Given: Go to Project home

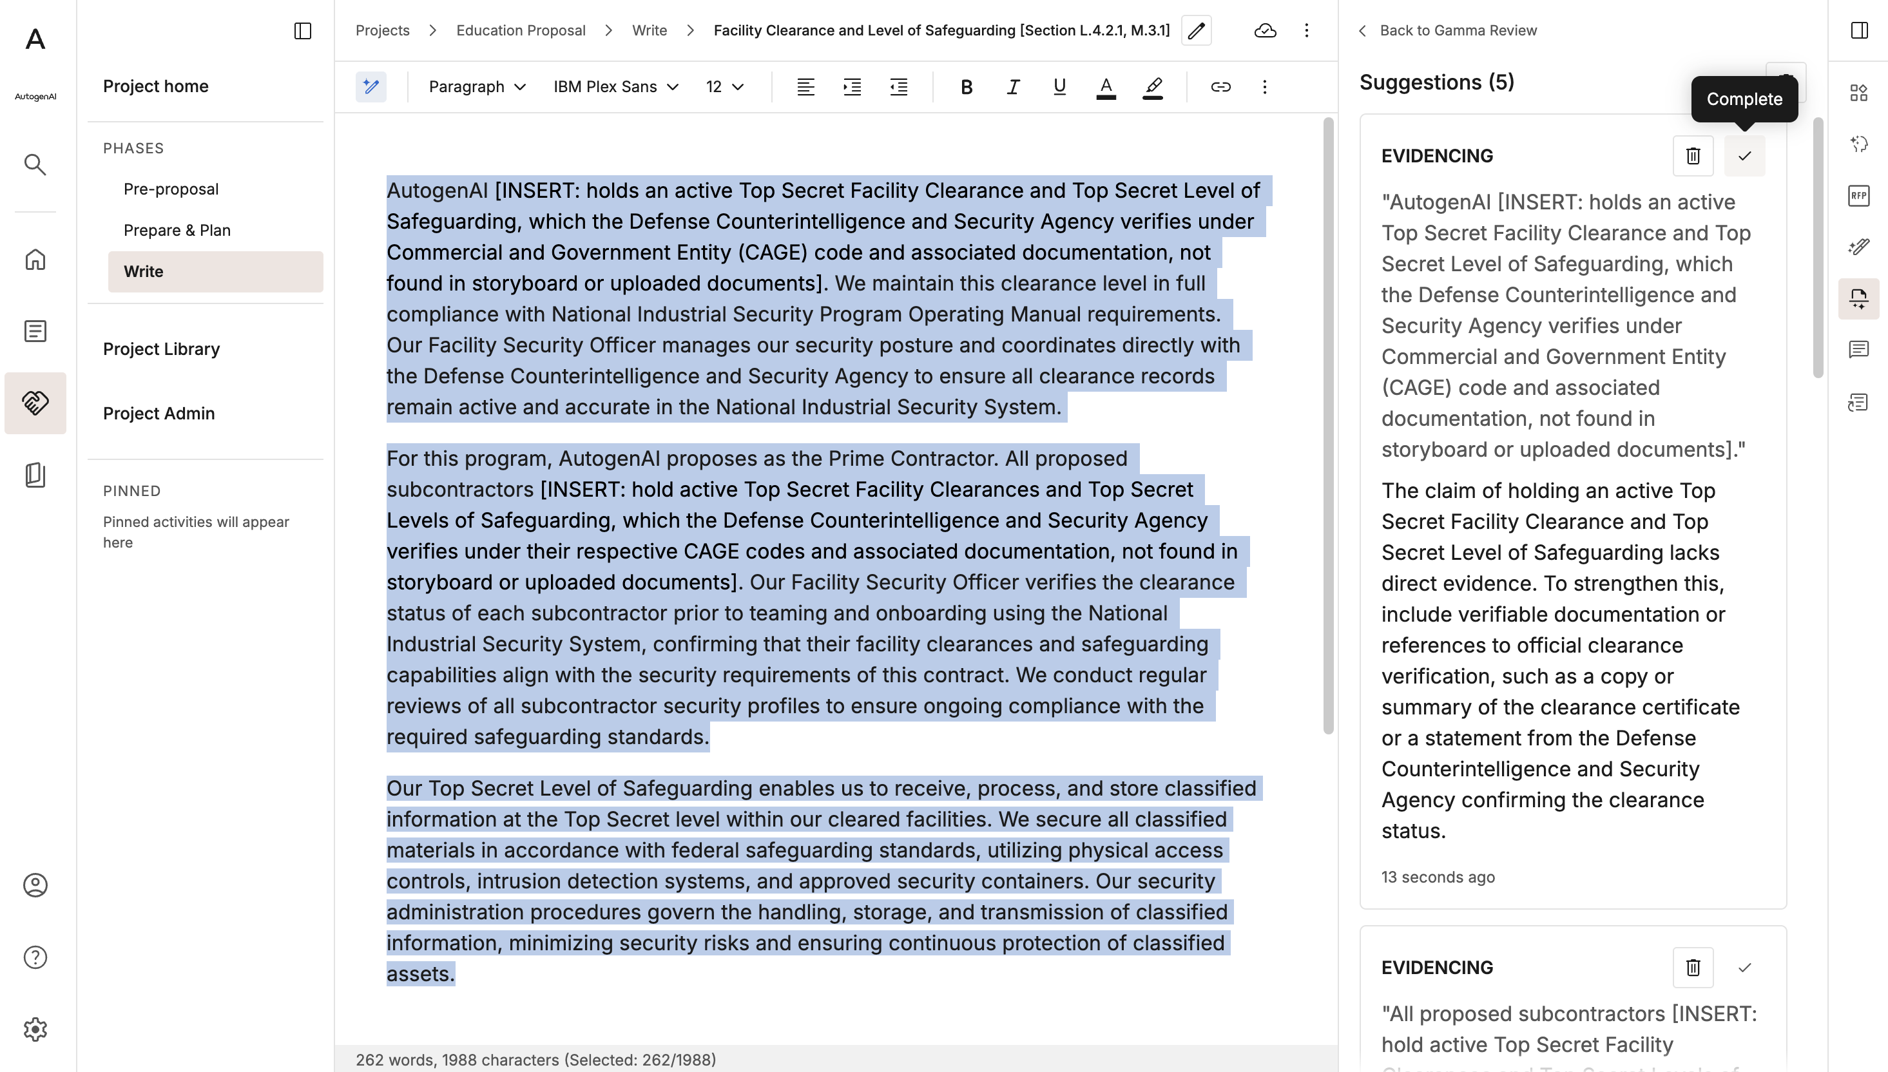Looking at the screenshot, I should point(155,86).
